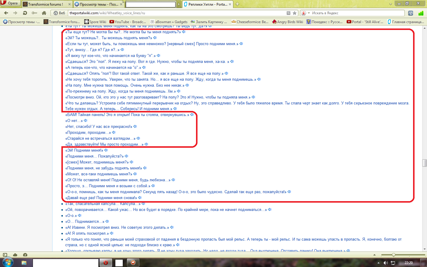Screen dimensions: 427x267
Task: Play audio for «БАМ! Тайная панель!» line
Action: coord(192,115)
